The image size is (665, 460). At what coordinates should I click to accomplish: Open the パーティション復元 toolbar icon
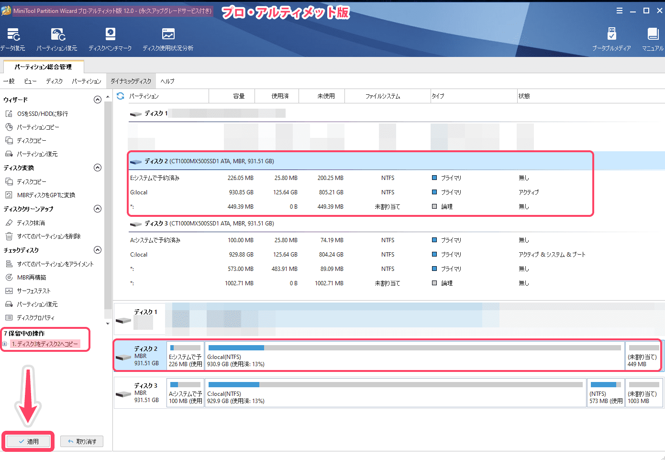[x=57, y=39]
